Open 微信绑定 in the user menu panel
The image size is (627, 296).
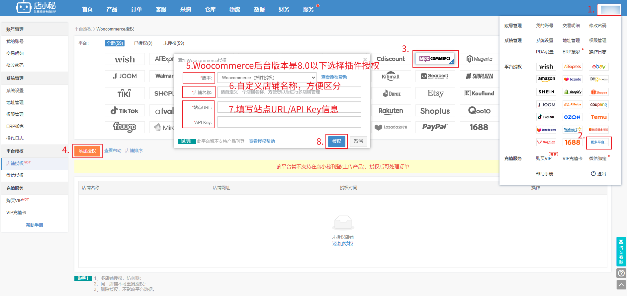[598, 158]
